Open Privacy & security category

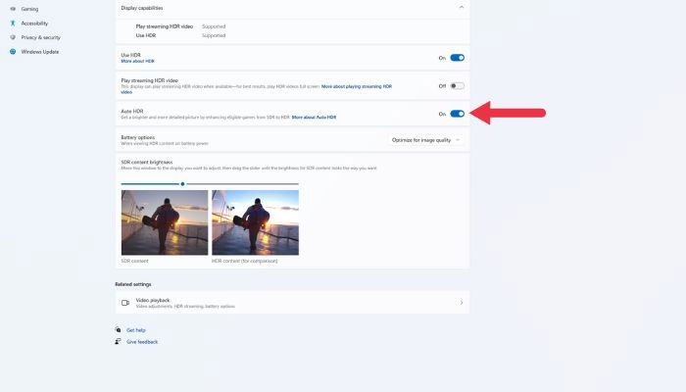click(x=41, y=37)
